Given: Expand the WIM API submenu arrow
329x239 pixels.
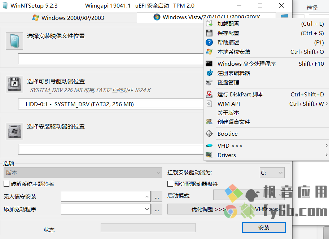Looking at the screenshot, I should click(x=326, y=104).
